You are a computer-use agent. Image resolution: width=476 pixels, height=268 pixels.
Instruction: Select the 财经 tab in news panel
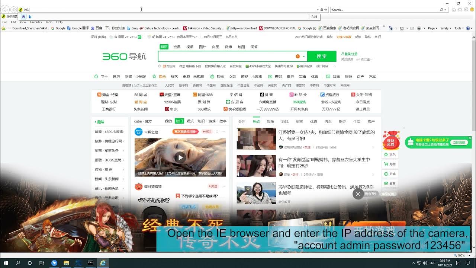point(342,122)
